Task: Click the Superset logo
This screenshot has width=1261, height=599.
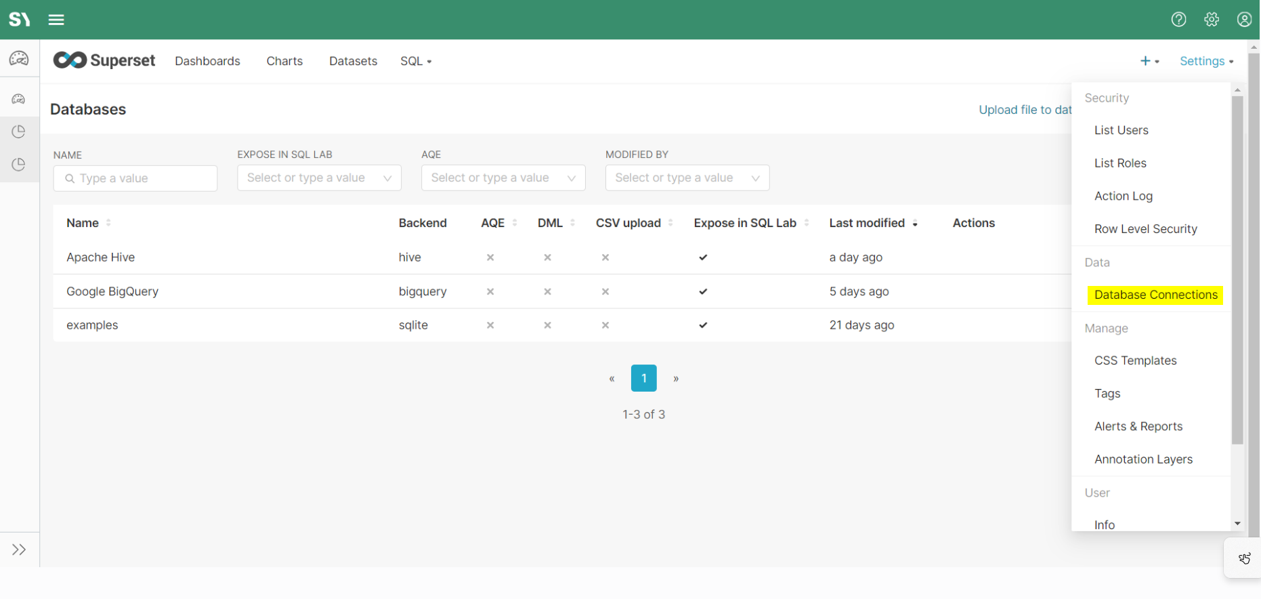Action: [104, 61]
